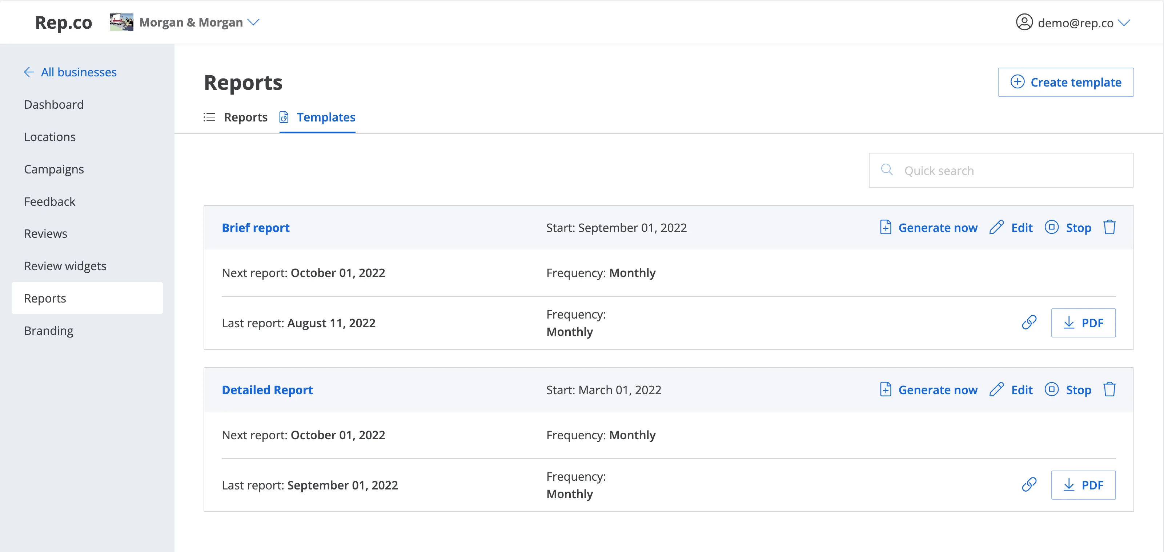Expand the Morgan & Morgan business dropdown chevron

[x=254, y=22]
